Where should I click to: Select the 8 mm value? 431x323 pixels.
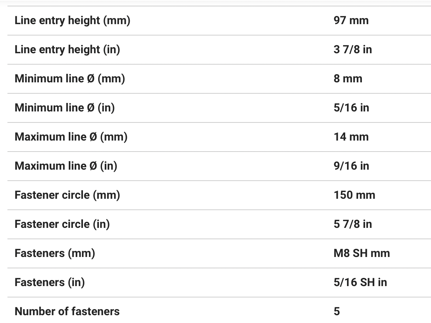click(348, 79)
